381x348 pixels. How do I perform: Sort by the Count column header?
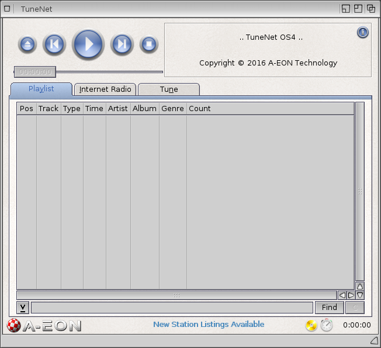pos(270,108)
